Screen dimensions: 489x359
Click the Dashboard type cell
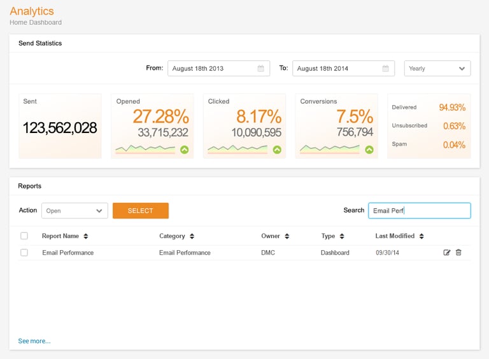click(x=335, y=253)
